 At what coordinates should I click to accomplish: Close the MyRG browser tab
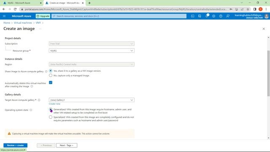point(41,3)
